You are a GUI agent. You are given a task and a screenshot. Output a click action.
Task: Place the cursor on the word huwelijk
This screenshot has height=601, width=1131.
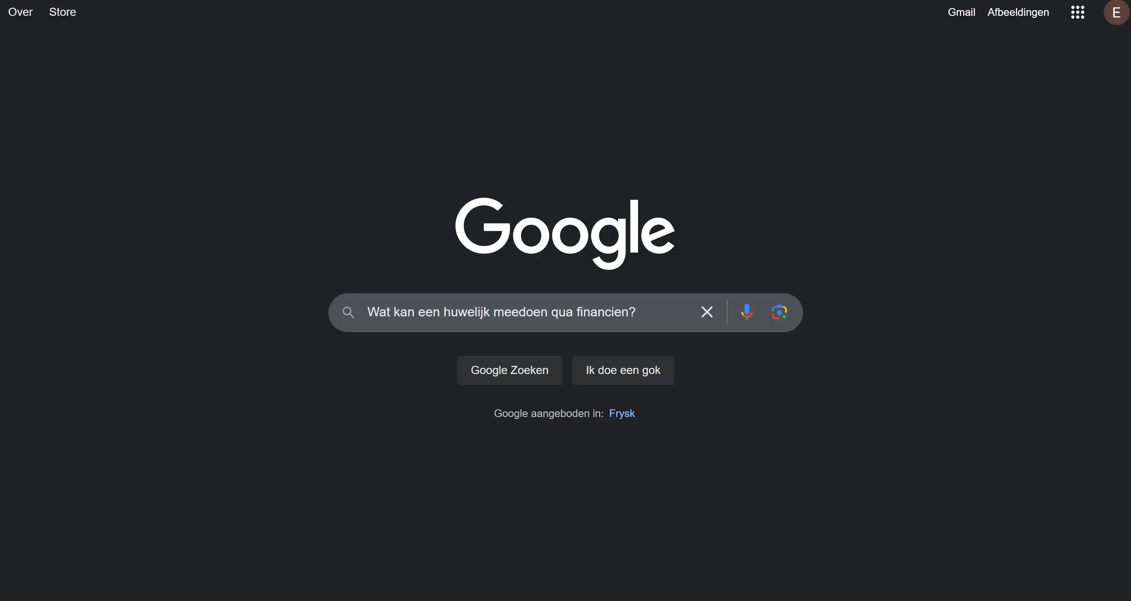[x=466, y=312]
